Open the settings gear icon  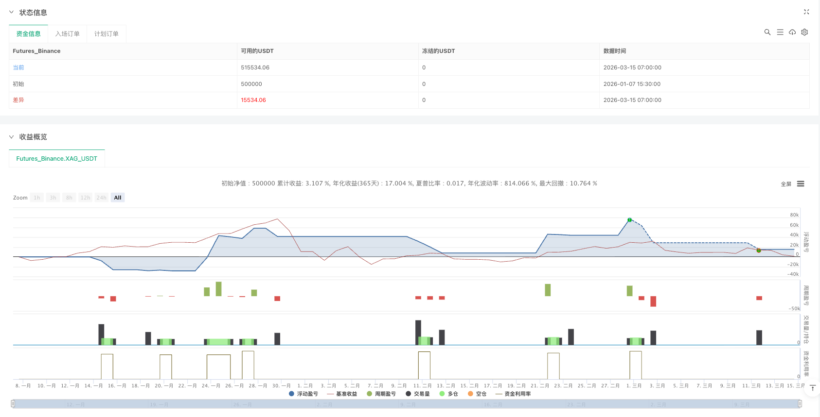click(x=804, y=32)
